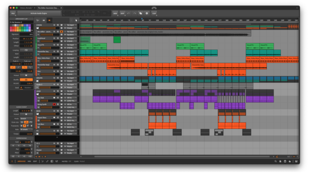The image size is (309, 174).
Task: Open the input dropdown of the STEMS track
Action: click(71, 25)
